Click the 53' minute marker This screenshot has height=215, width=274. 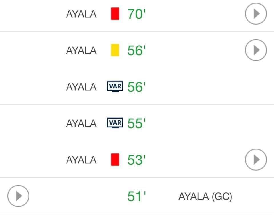(136, 160)
